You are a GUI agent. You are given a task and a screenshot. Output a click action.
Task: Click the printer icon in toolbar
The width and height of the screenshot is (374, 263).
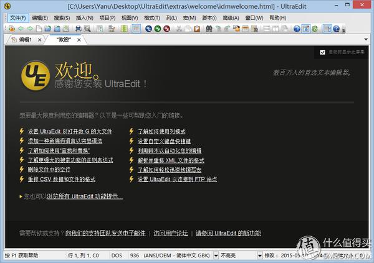[78, 29]
